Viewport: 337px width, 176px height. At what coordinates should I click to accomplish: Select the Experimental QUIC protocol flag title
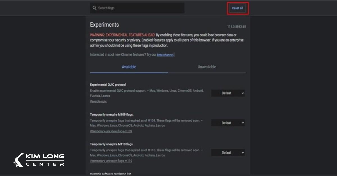pyautogui.click(x=108, y=85)
